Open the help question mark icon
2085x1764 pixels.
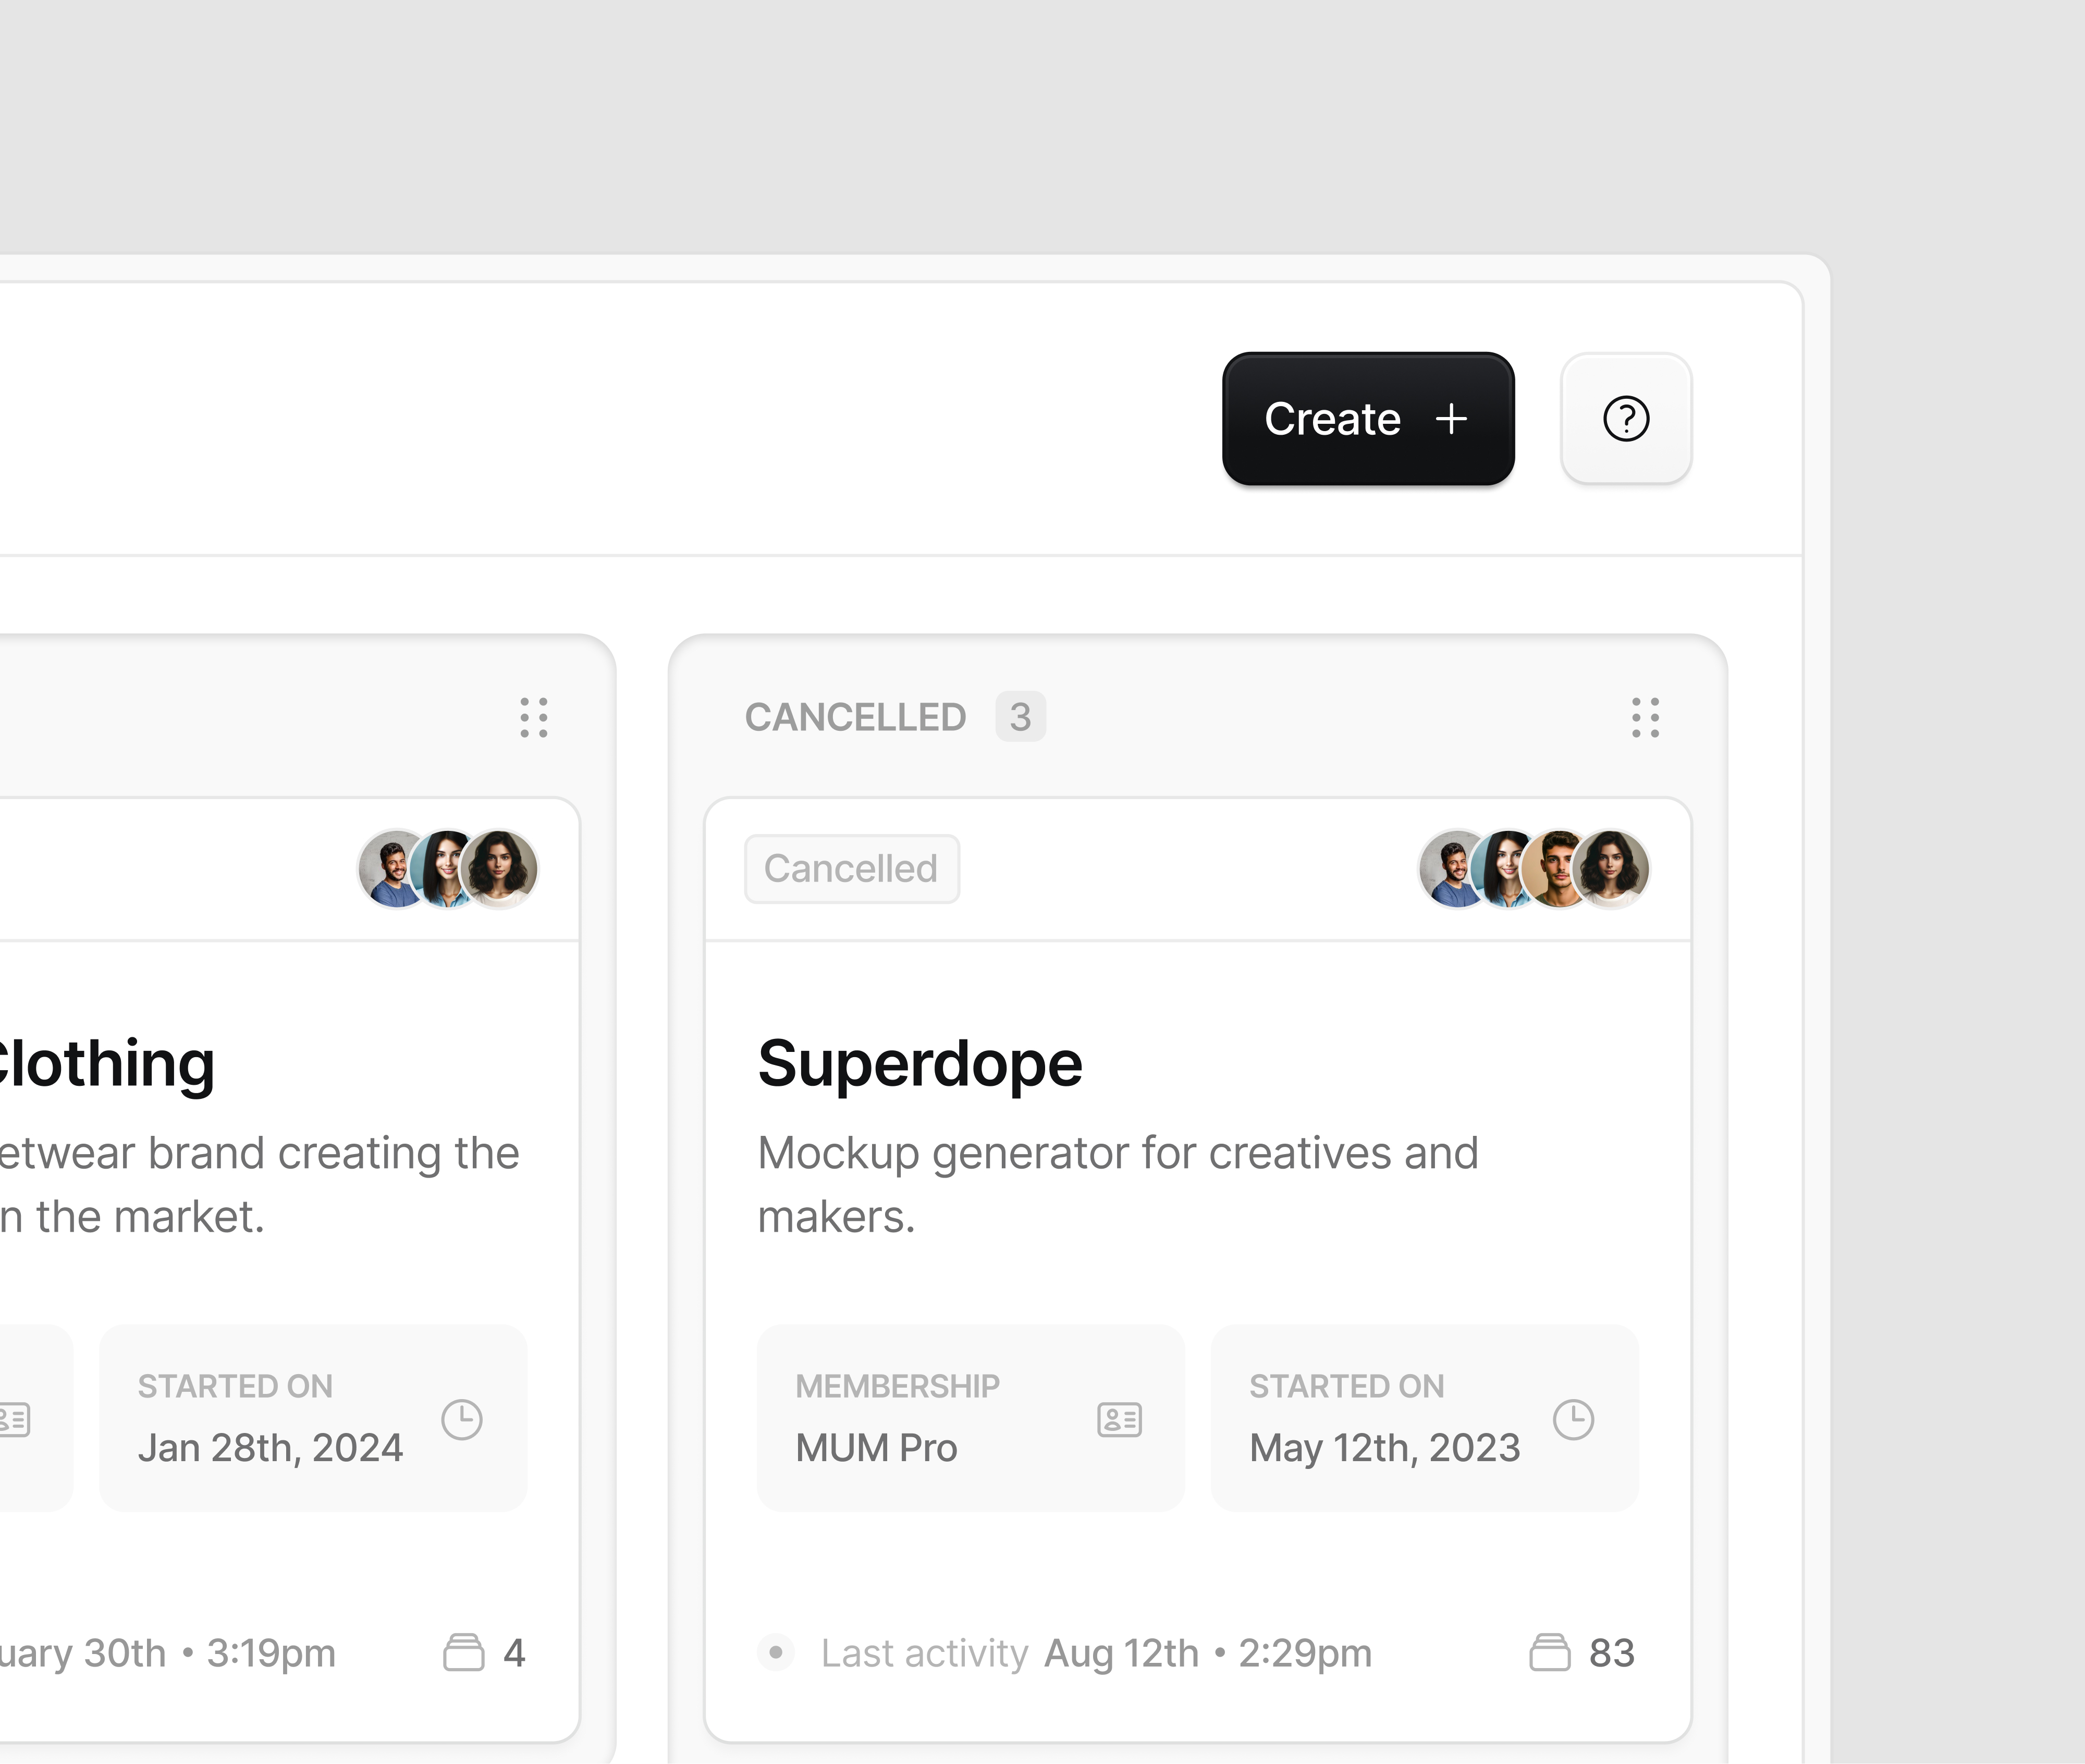[x=1626, y=419]
